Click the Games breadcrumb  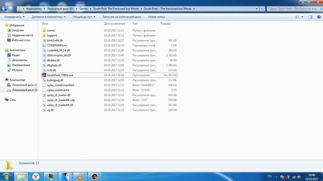[83, 9]
